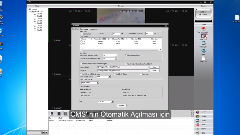Select CAM01 in the device tree
The image size is (240, 135).
pyautogui.click(x=39, y=14)
